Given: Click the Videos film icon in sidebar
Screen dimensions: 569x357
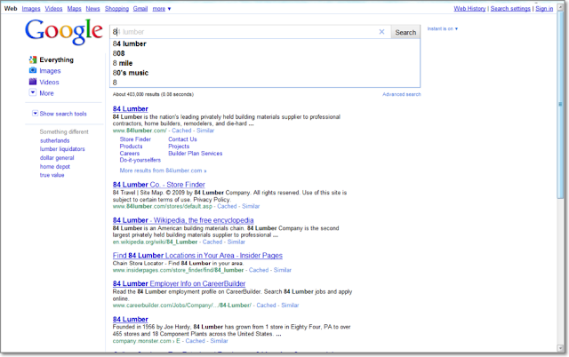Looking at the screenshot, I should [33, 82].
